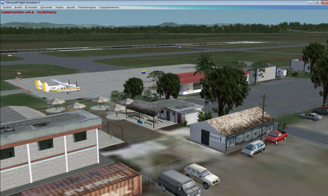Click the Flight Simulator X title bar icon
328x196 pixels.
[x=3, y=3]
